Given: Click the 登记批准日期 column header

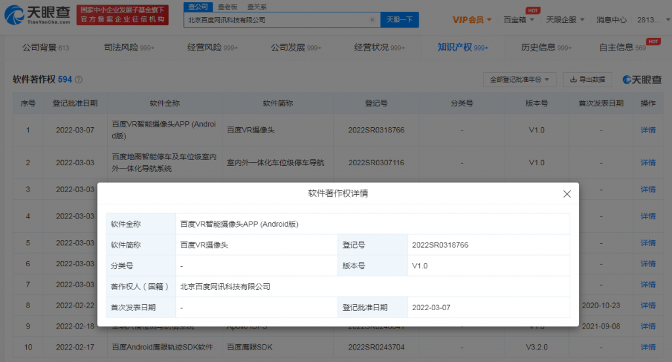Looking at the screenshot, I should (x=75, y=103).
